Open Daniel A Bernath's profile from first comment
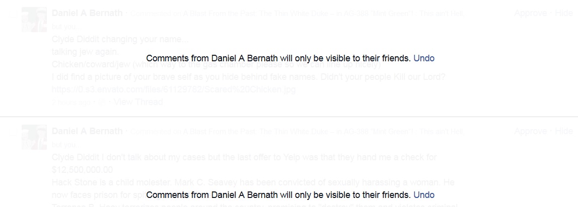 [x=87, y=13]
